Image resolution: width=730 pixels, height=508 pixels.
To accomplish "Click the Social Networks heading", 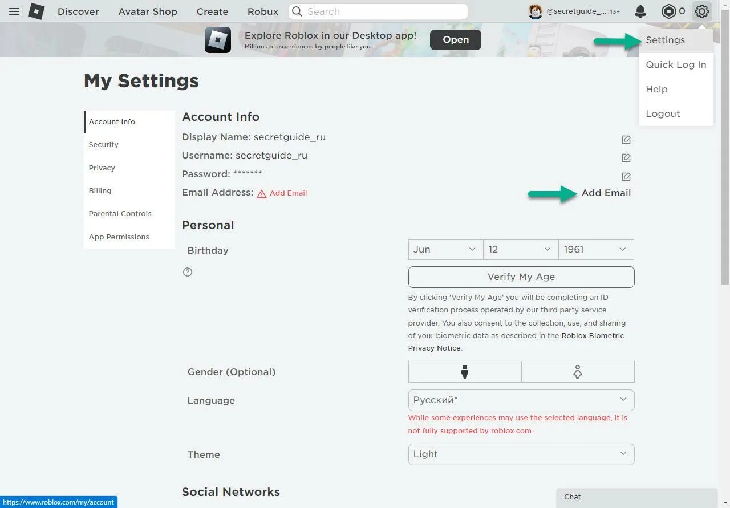I will [x=231, y=492].
